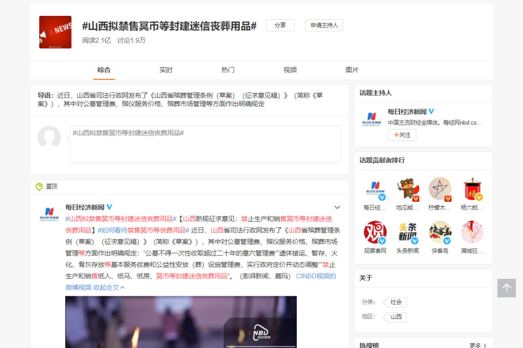523x348 pixels.
Task: Click the 话题贡献者排行 panel heading
Action: 382,160
